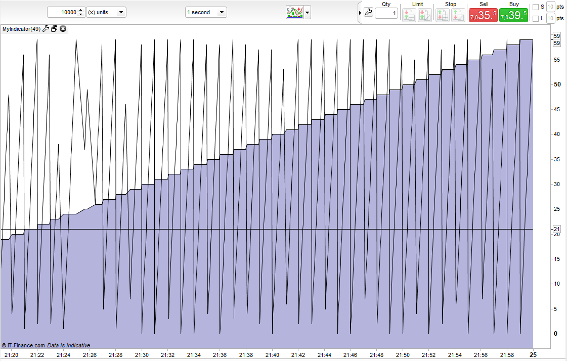The height and width of the screenshot is (361, 567).
Task: Detach the MyIndicator panel into a window
Action: [x=54, y=28]
